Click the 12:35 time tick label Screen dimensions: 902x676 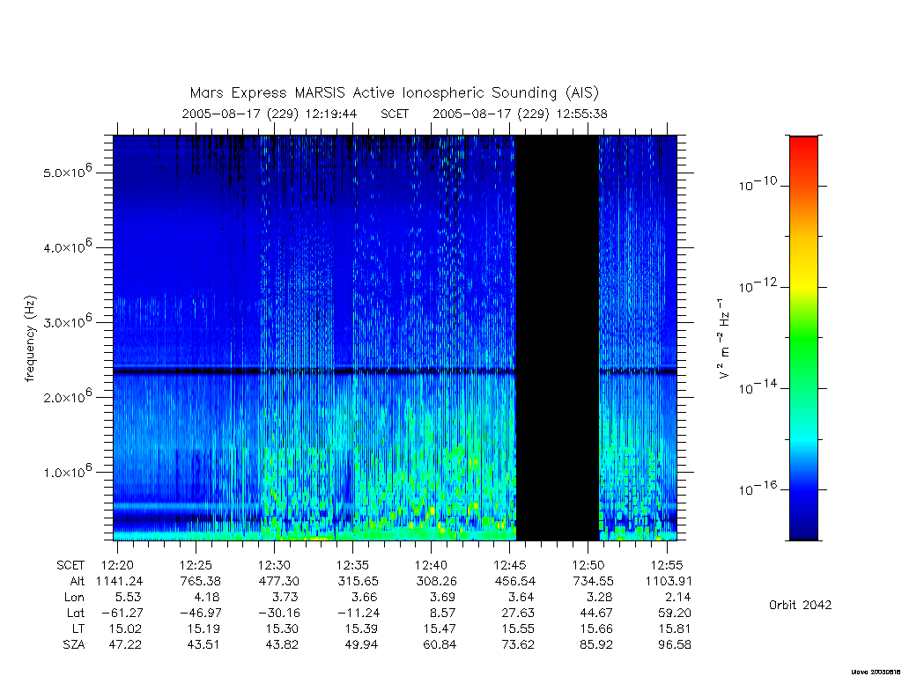(x=352, y=566)
